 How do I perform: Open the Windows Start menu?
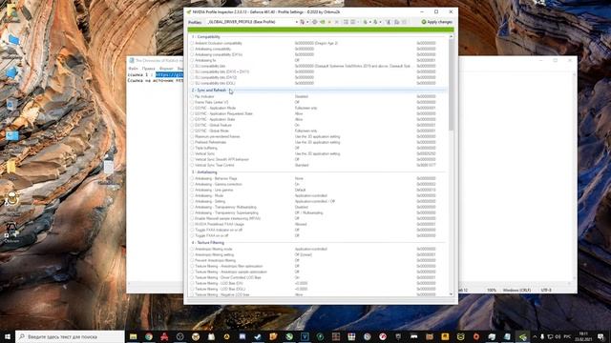click(8, 336)
